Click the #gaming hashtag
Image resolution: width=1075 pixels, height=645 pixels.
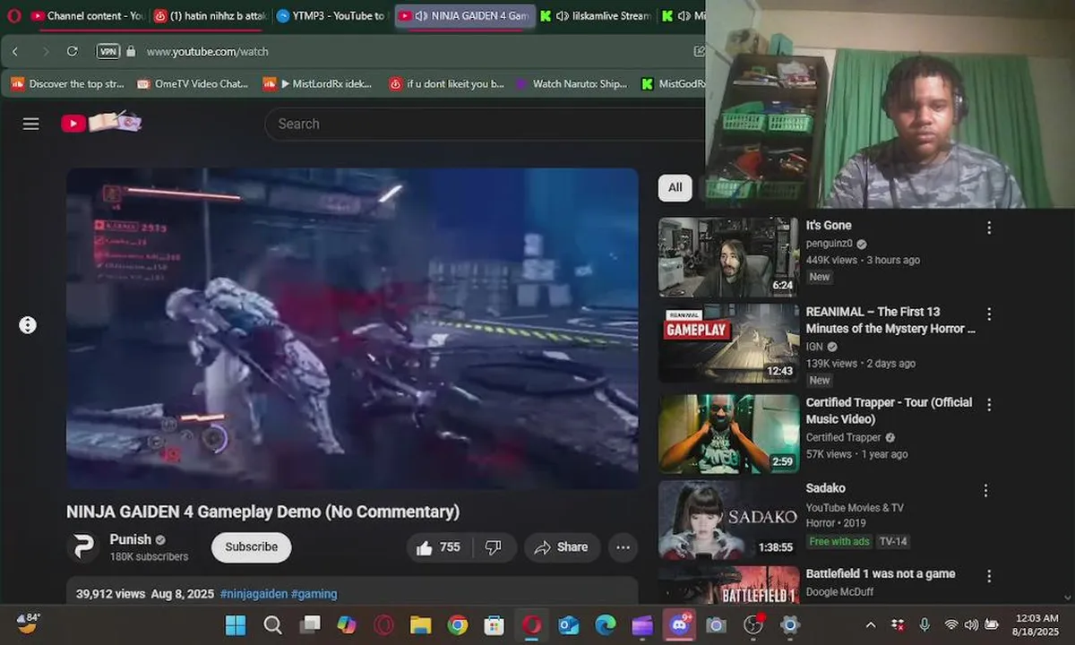(314, 594)
